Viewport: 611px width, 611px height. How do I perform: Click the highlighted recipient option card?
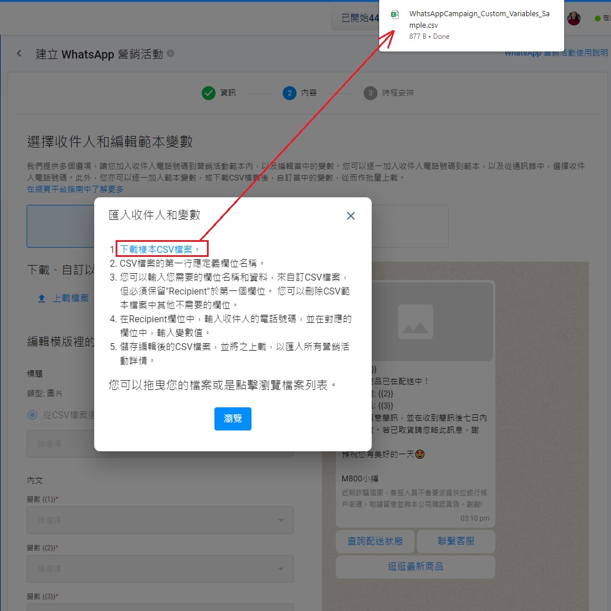60,226
